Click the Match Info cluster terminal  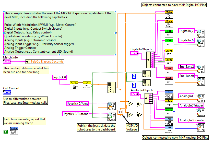[7, 62]
